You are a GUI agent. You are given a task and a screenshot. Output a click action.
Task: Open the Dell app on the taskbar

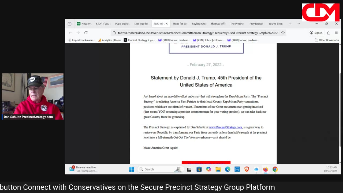237,169
